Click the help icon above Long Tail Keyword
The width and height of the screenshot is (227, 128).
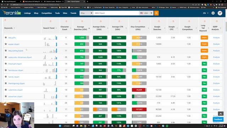205,21
